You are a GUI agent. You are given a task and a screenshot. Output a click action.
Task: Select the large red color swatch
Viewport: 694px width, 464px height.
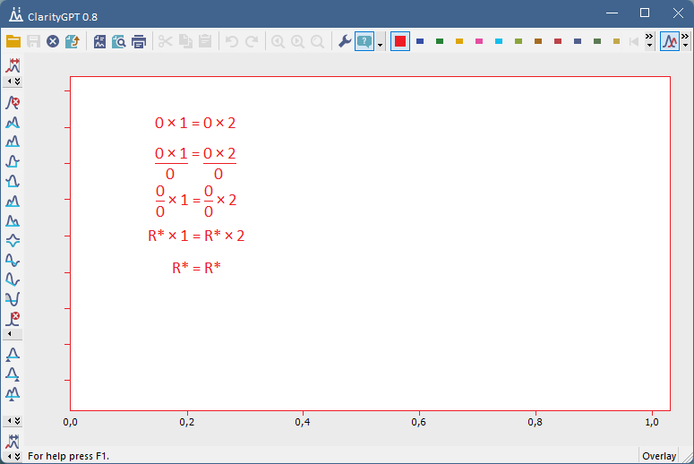400,41
